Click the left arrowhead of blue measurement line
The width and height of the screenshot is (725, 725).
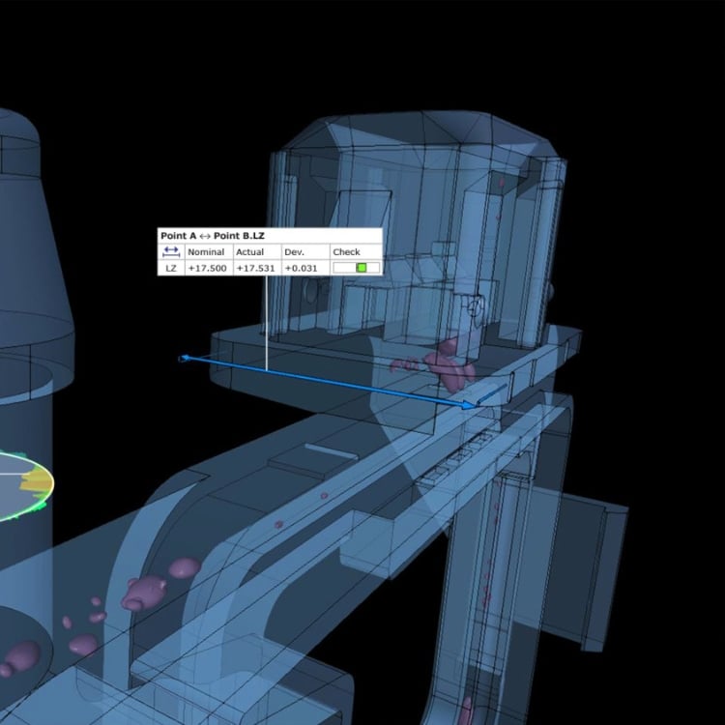tap(184, 358)
